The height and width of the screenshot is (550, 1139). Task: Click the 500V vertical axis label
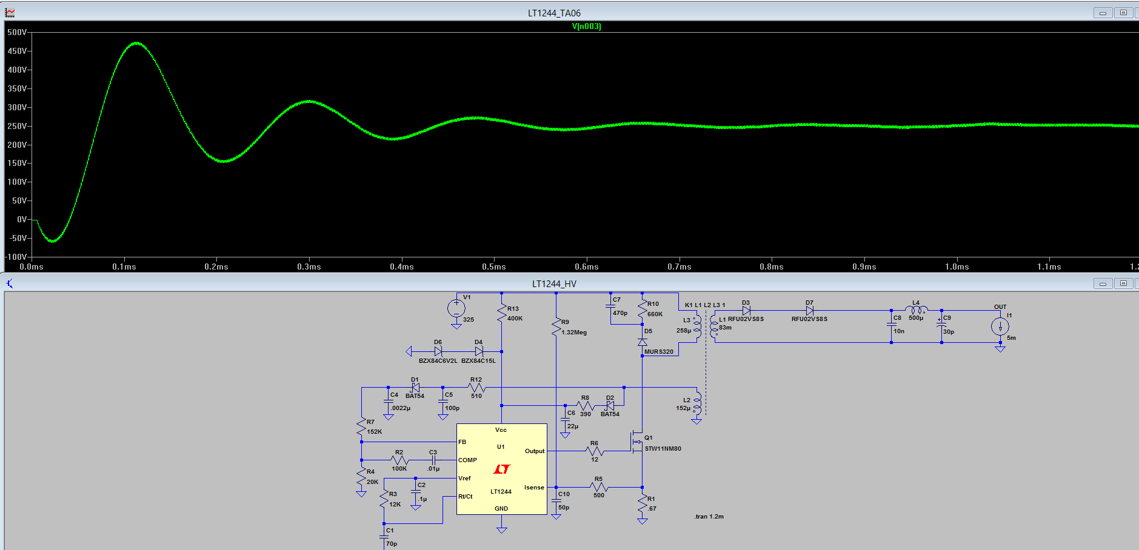[x=17, y=32]
